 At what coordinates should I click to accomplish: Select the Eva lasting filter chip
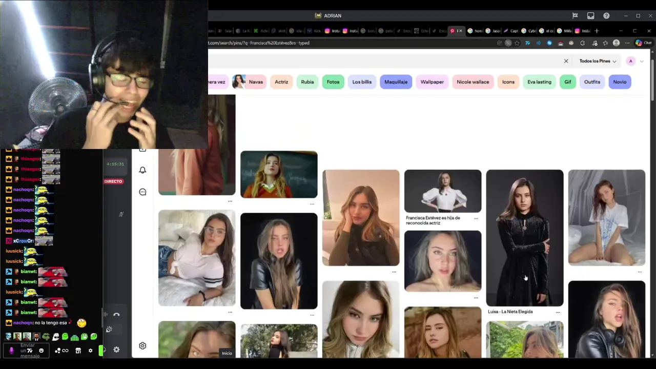(539, 82)
